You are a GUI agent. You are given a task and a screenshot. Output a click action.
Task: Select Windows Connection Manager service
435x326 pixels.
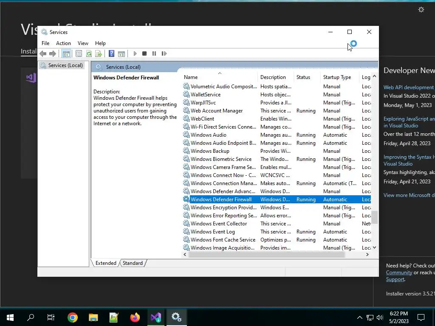coord(277,183)
